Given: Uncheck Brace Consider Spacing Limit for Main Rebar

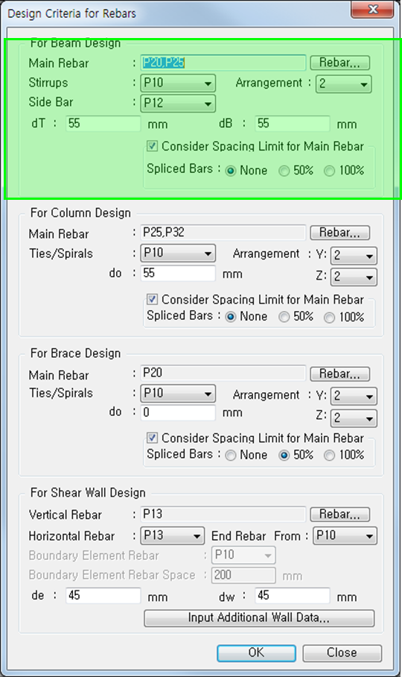Looking at the screenshot, I should [152, 438].
